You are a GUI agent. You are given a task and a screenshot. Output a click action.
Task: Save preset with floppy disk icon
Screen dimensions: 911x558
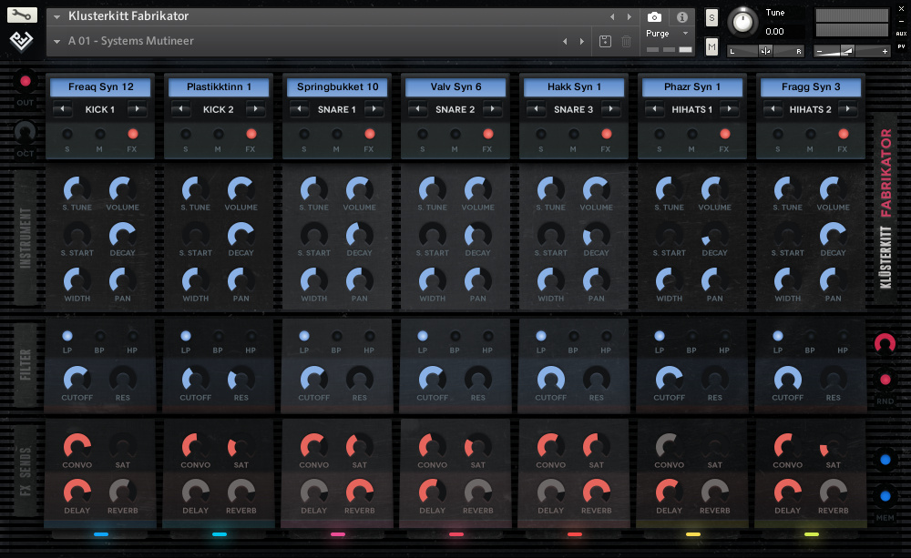(605, 41)
